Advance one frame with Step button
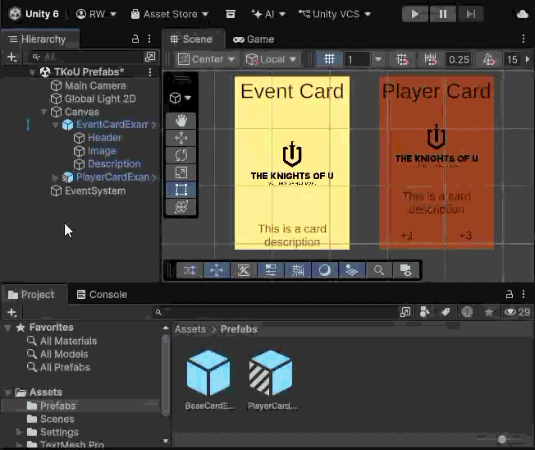535x450 pixels. point(470,14)
